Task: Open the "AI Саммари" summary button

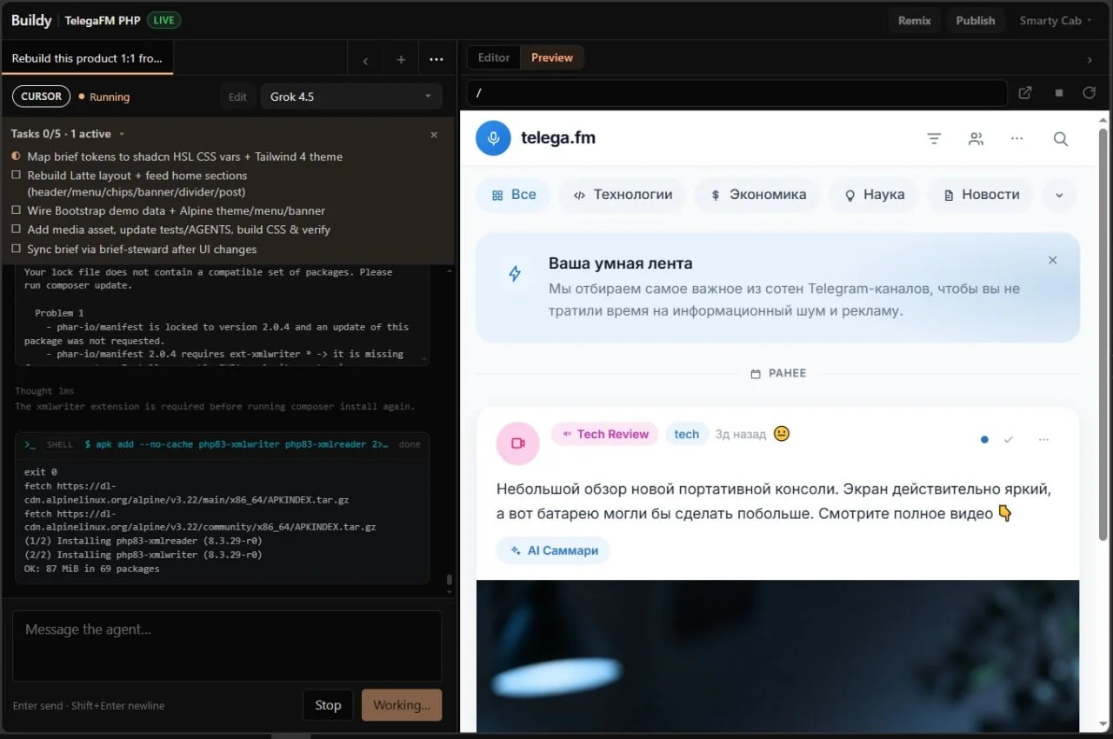Action: pyautogui.click(x=554, y=550)
